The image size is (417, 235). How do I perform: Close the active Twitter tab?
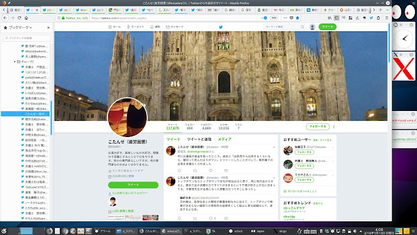pos(36,10)
